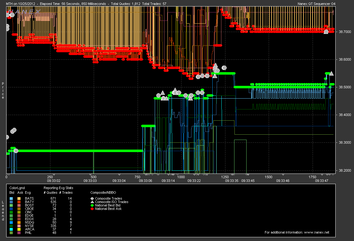Click the 38.6000 price axis label
Image resolution: width=354 pixels, height=241 pixels.
click(345, 59)
